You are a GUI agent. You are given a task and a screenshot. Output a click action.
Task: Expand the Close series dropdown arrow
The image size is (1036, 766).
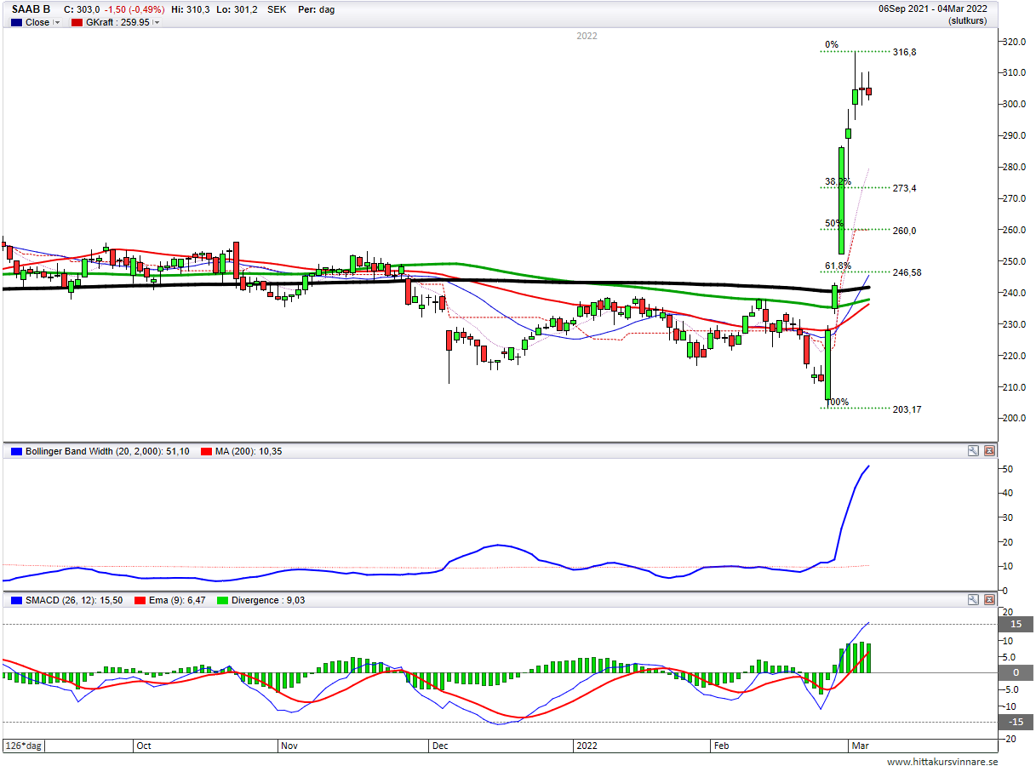(57, 23)
